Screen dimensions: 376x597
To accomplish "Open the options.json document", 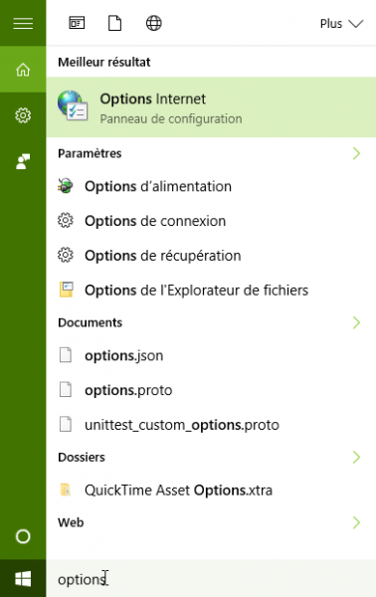I will [x=211, y=356].
